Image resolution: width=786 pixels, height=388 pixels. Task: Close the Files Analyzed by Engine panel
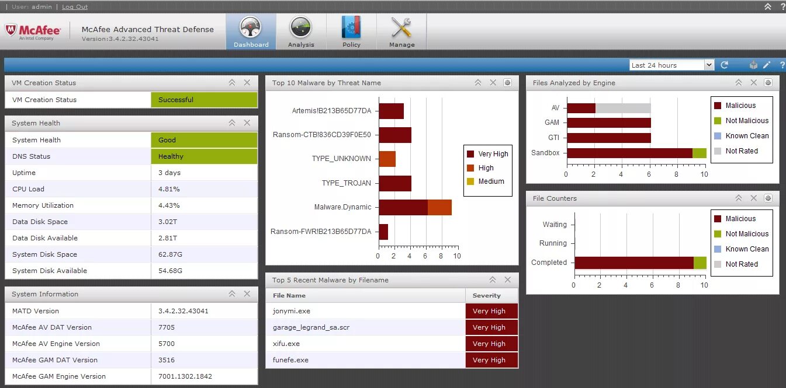753,83
